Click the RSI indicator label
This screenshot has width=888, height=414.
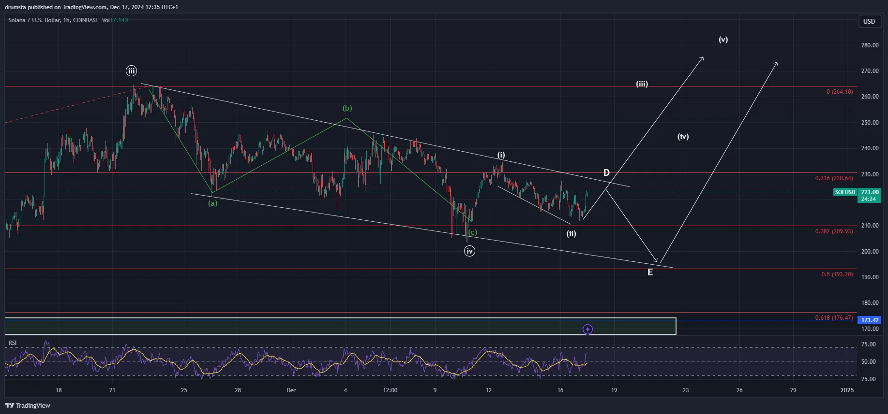(13, 343)
